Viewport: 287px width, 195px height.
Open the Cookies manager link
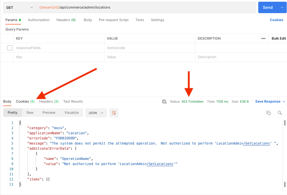(x=276, y=20)
